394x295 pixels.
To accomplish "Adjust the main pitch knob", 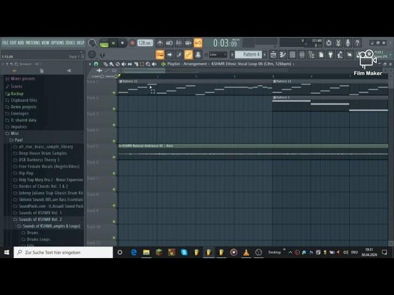I will coord(92,55).
